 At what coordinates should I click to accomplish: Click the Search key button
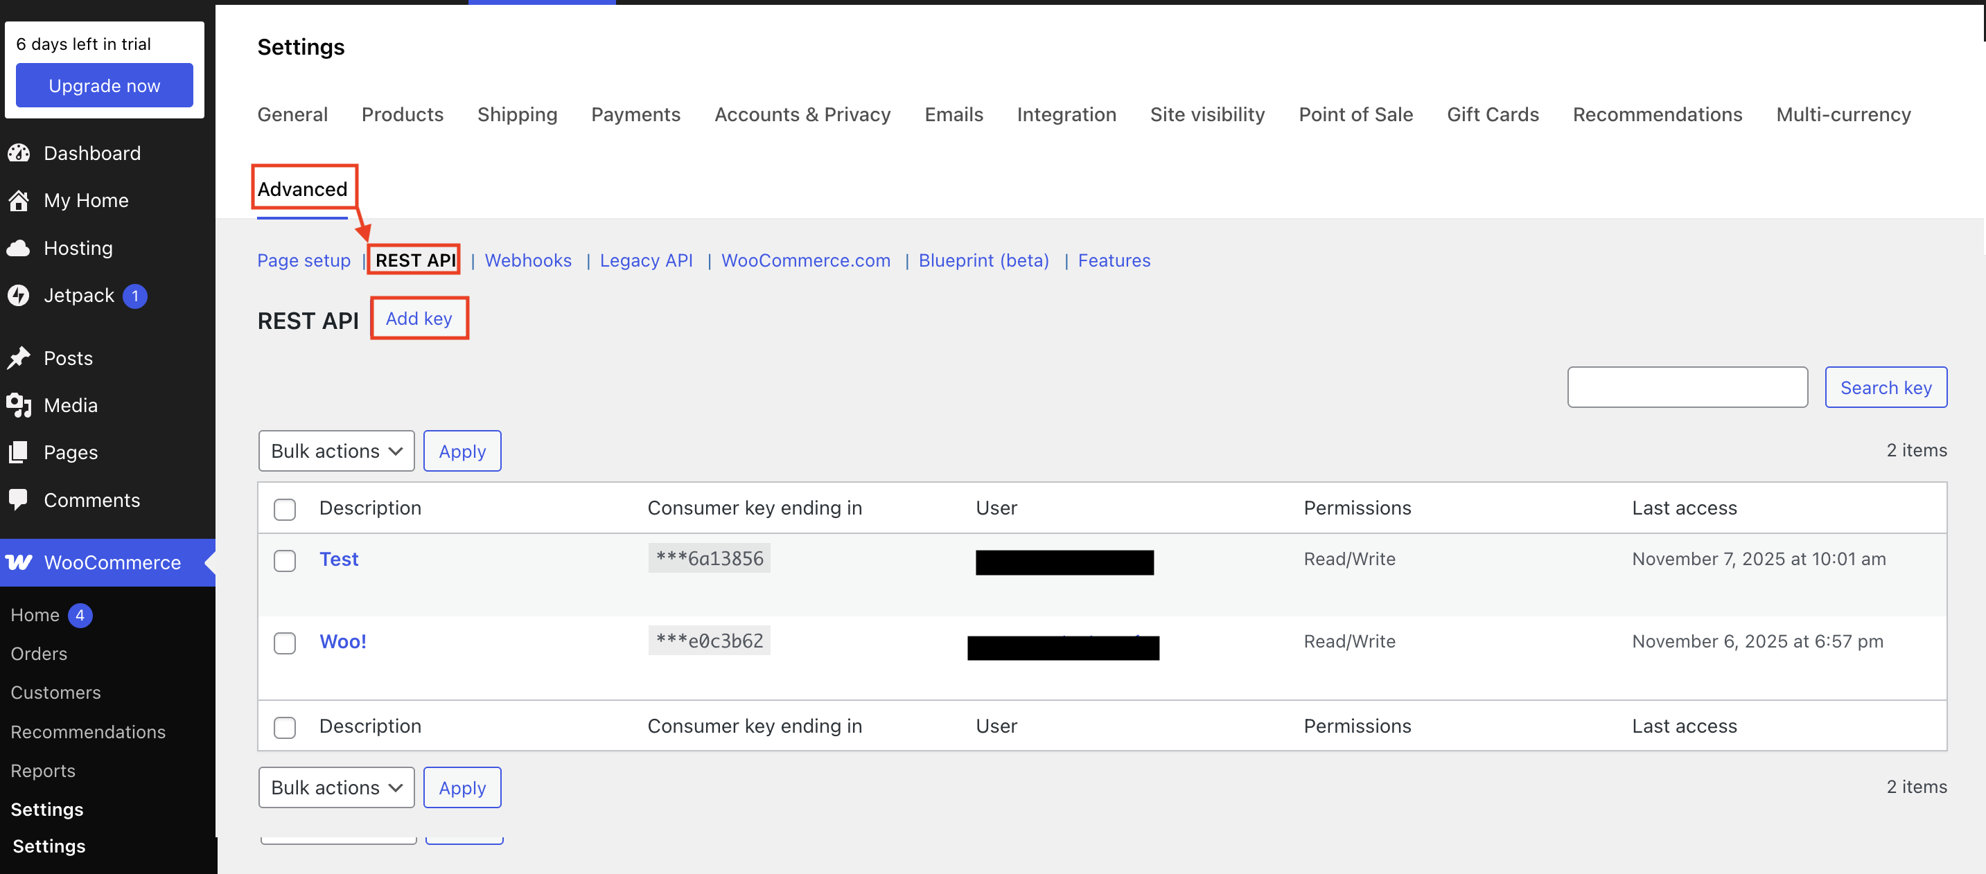coord(1885,387)
